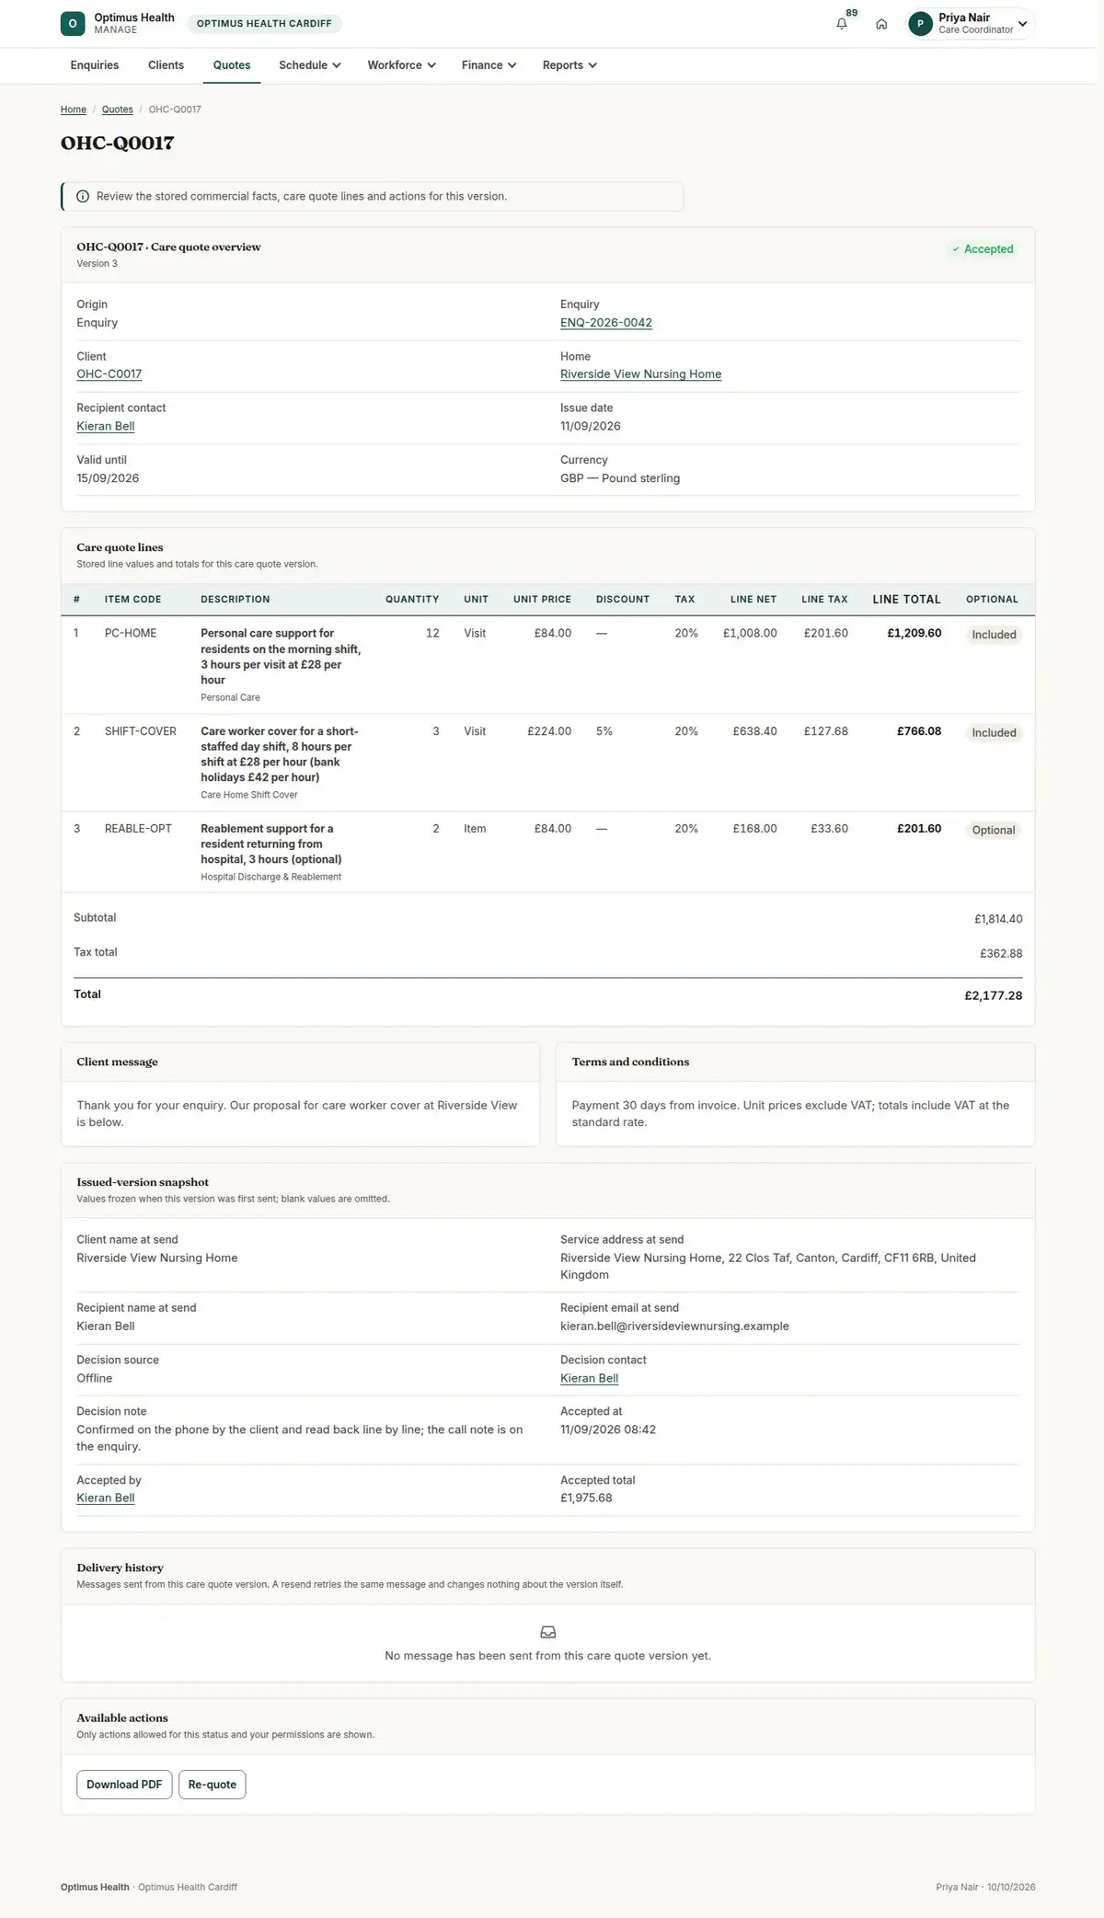Click the Priya Nair avatar

[x=920, y=24]
